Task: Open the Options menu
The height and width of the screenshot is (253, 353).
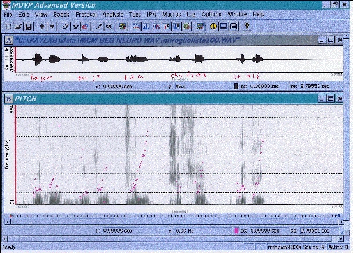Action: point(211,15)
